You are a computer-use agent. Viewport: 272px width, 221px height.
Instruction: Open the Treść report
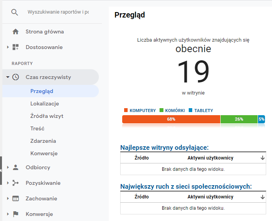pyautogui.click(x=37, y=128)
